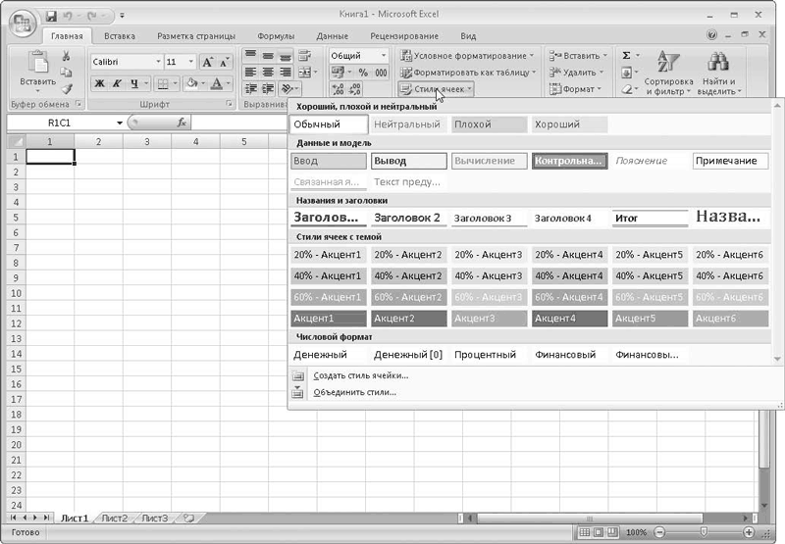785x544 pixels.
Task: Open the Calibri font name dropdown
Action: (157, 62)
